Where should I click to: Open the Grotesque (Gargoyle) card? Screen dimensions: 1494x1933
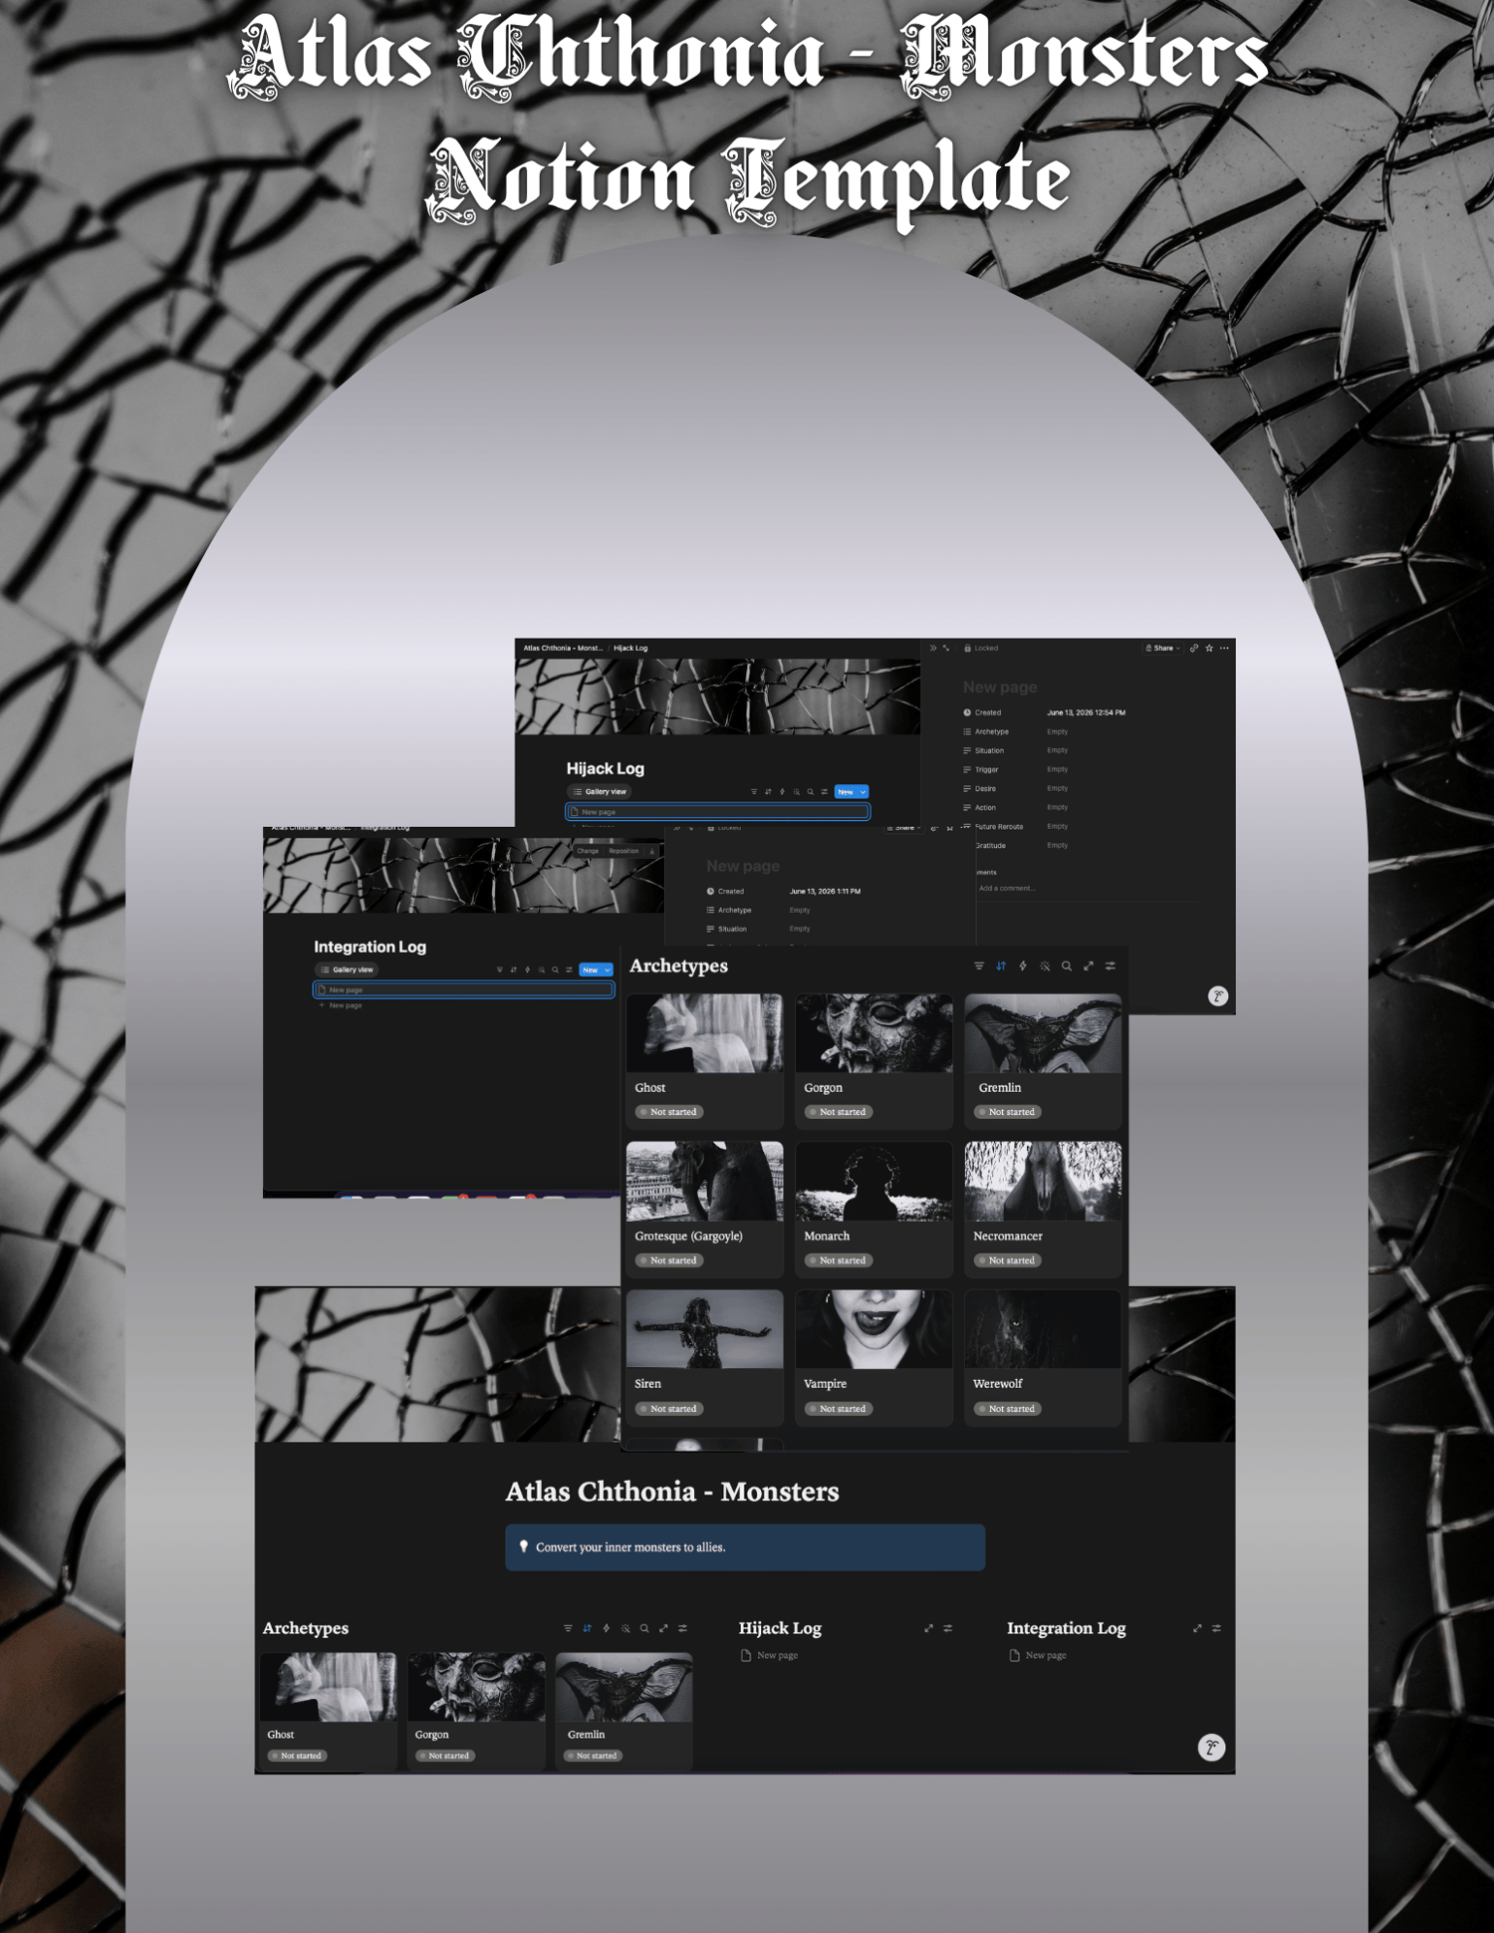705,1209
